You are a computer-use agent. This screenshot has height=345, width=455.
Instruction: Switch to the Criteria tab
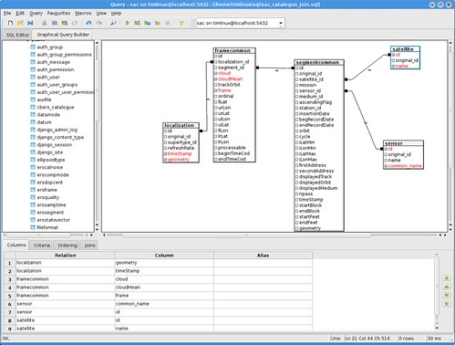click(42, 246)
